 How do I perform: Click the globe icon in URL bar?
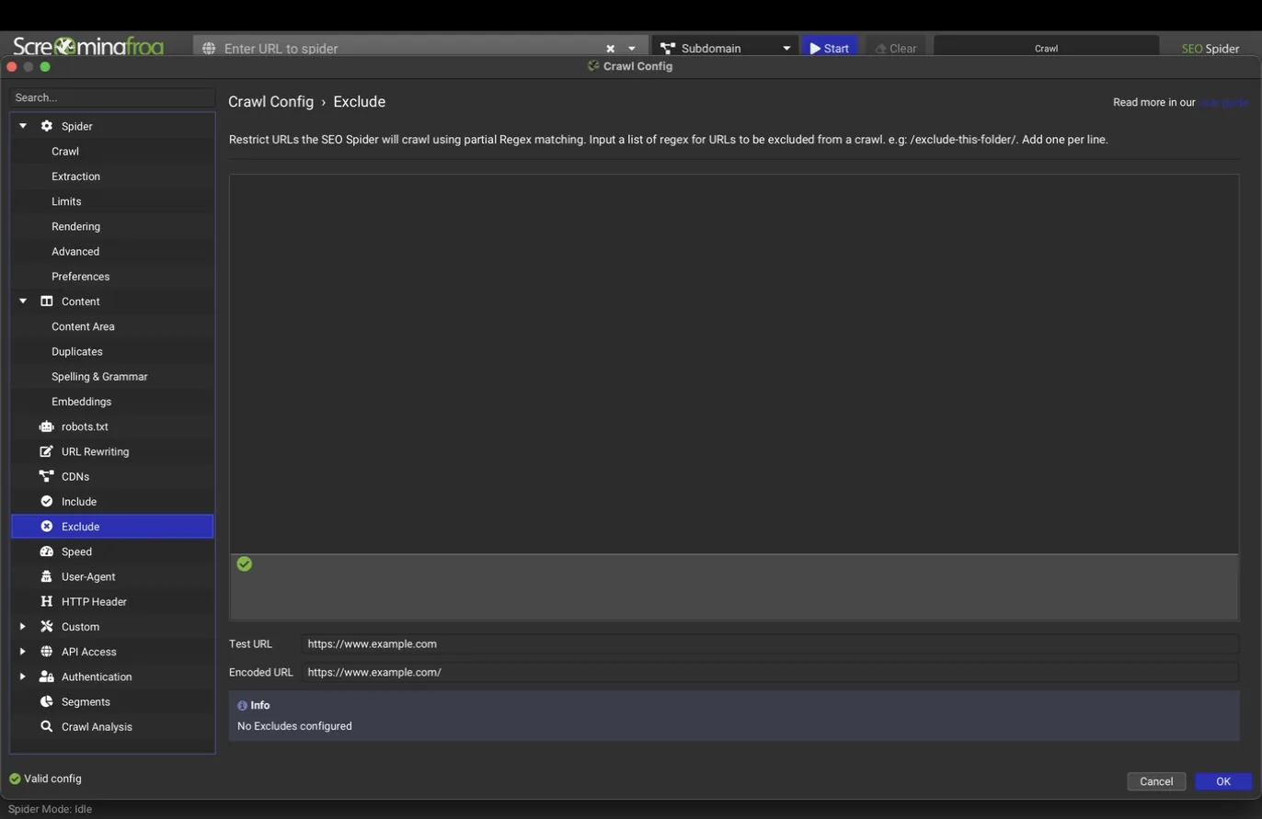[x=209, y=49]
